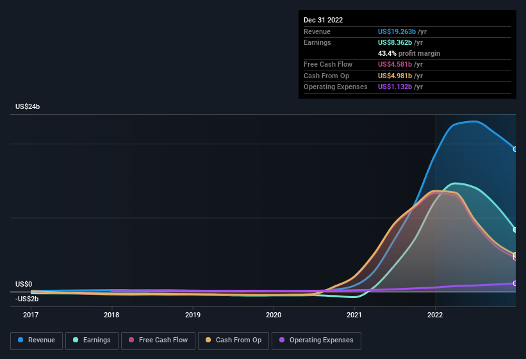This screenshot has width=526, height=359.
Task: Click the Earnings endpoint marker on chart
Action: (515, 230)
